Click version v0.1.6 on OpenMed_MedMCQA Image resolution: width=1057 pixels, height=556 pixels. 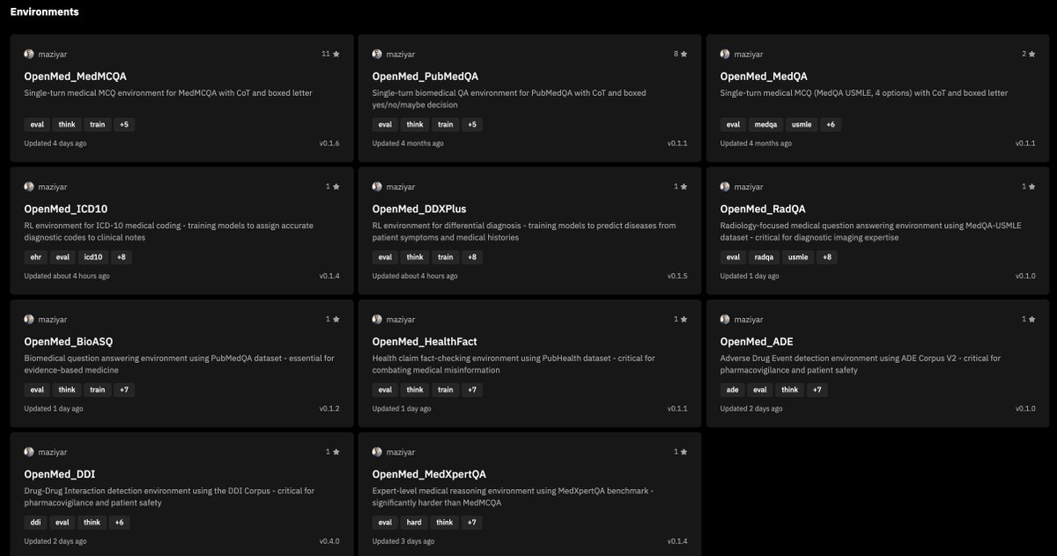329,143
